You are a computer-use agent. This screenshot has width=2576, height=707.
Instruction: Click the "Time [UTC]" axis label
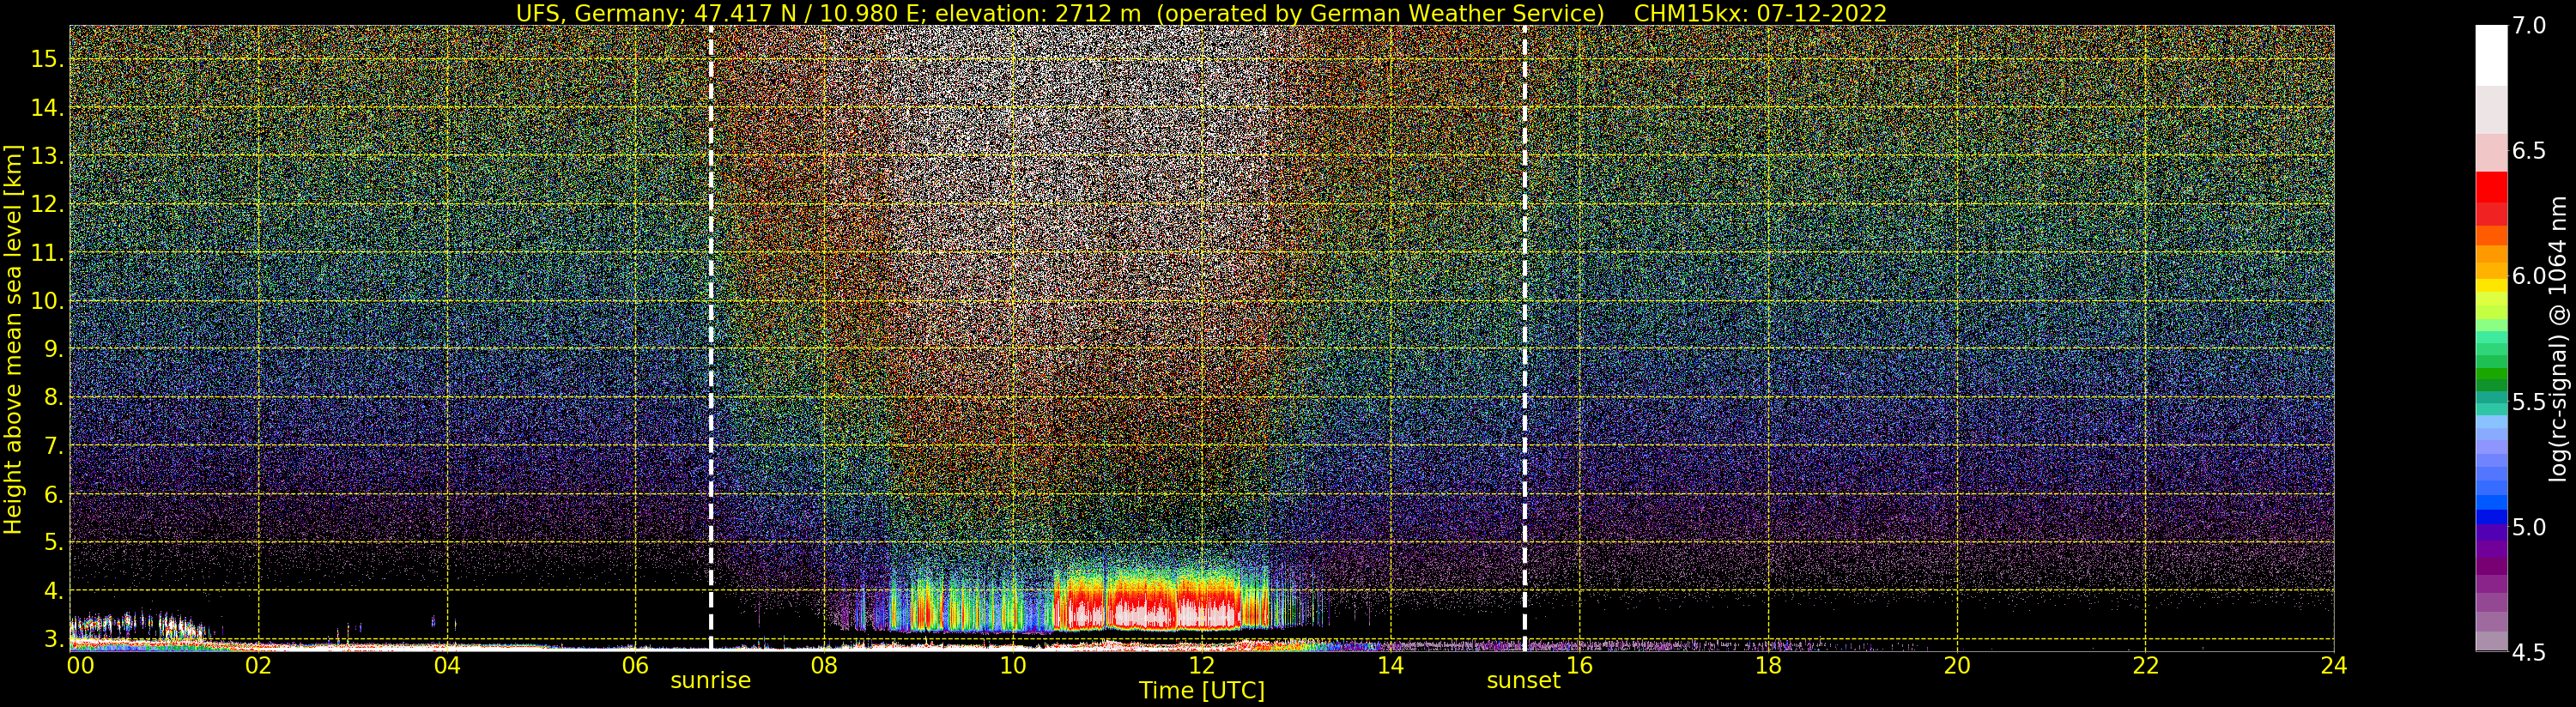[1202, 691]
